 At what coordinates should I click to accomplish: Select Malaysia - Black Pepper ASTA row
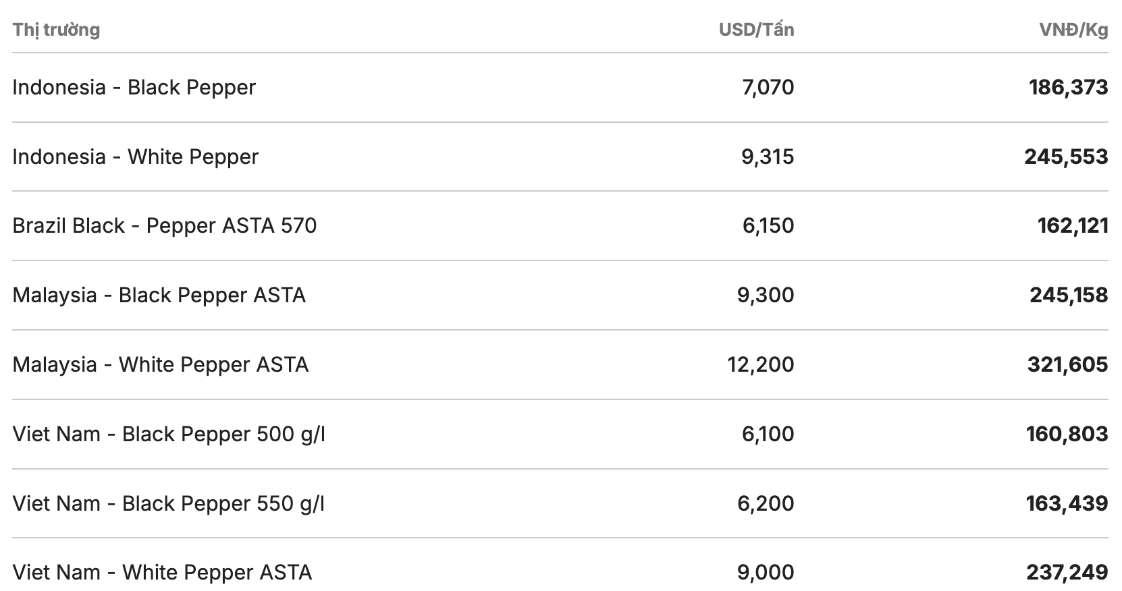coord(159,295)
